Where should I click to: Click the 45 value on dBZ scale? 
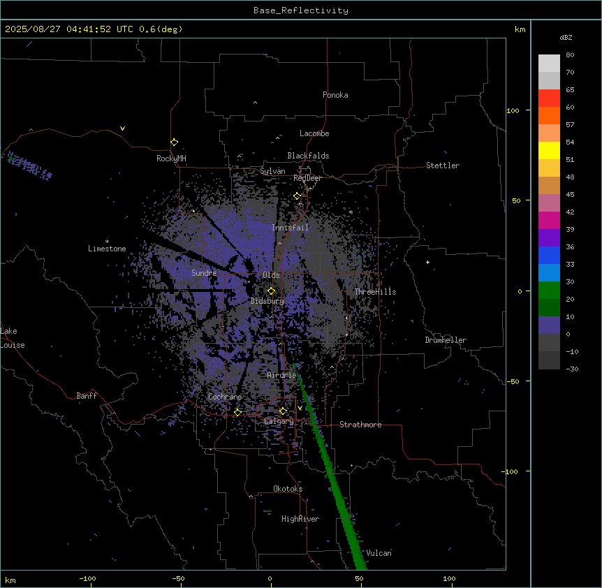(x=570, y=194)
